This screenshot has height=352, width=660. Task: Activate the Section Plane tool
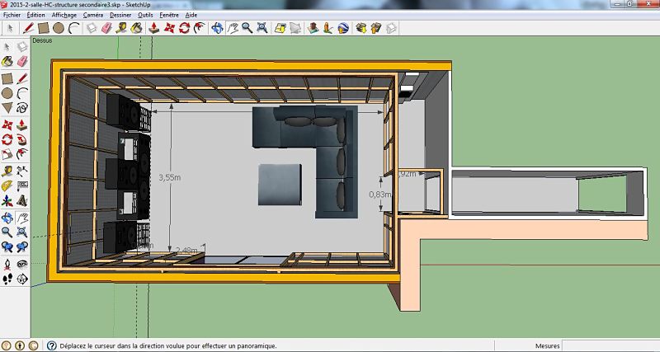click(22, 279)
